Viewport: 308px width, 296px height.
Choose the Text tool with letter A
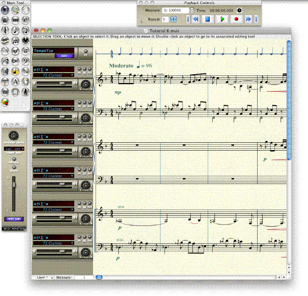coord(15,81)
